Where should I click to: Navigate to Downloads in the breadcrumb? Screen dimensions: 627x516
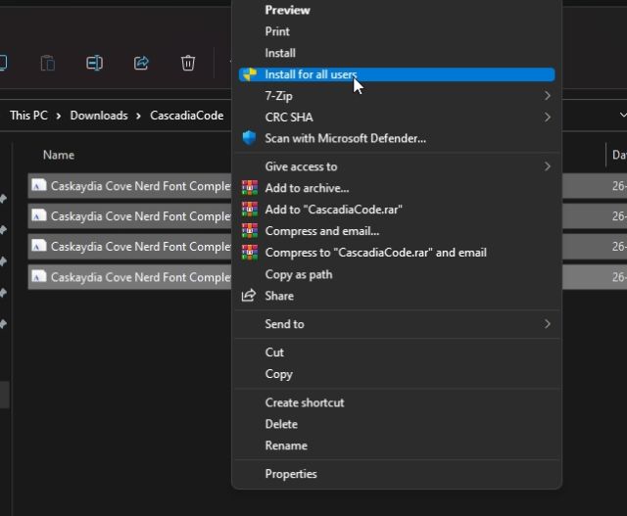point(98,116)
